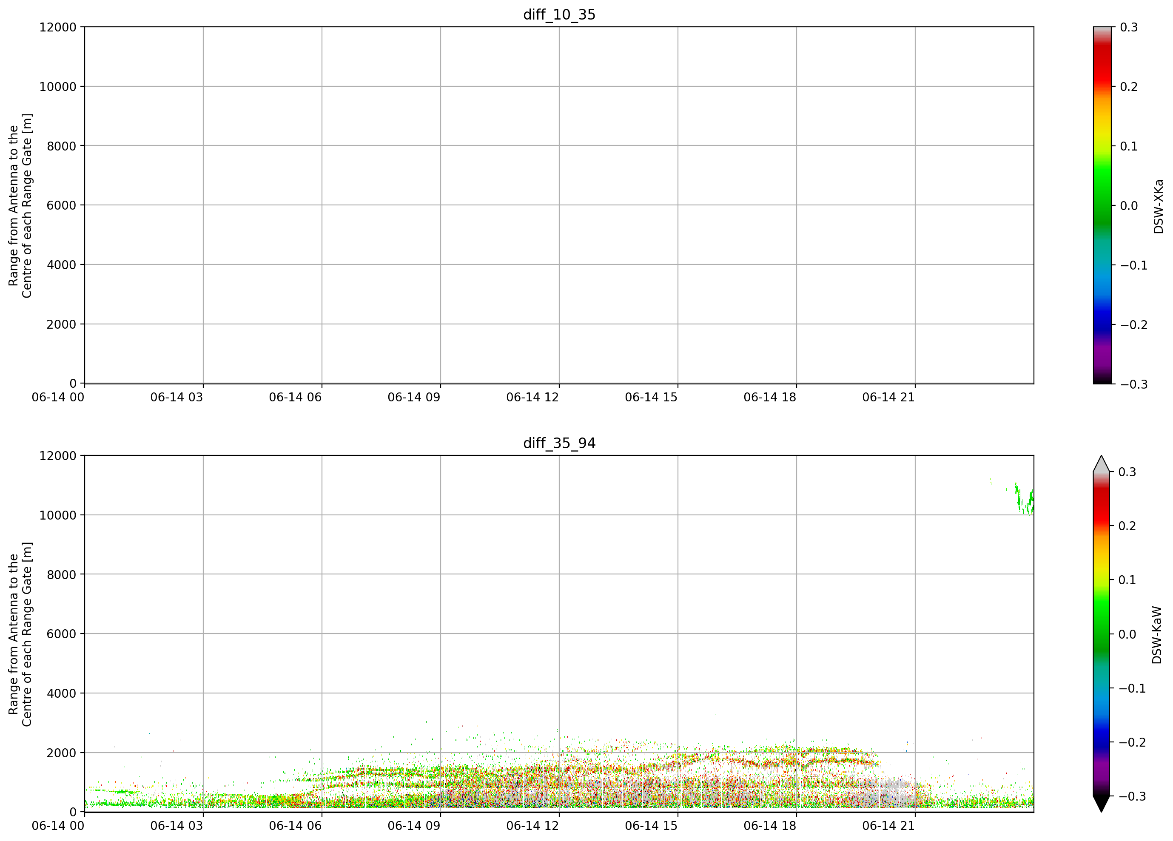Click the 4000 tick on diff_10_35 y-axis
Screen dimensions: 1173x841
62,265
